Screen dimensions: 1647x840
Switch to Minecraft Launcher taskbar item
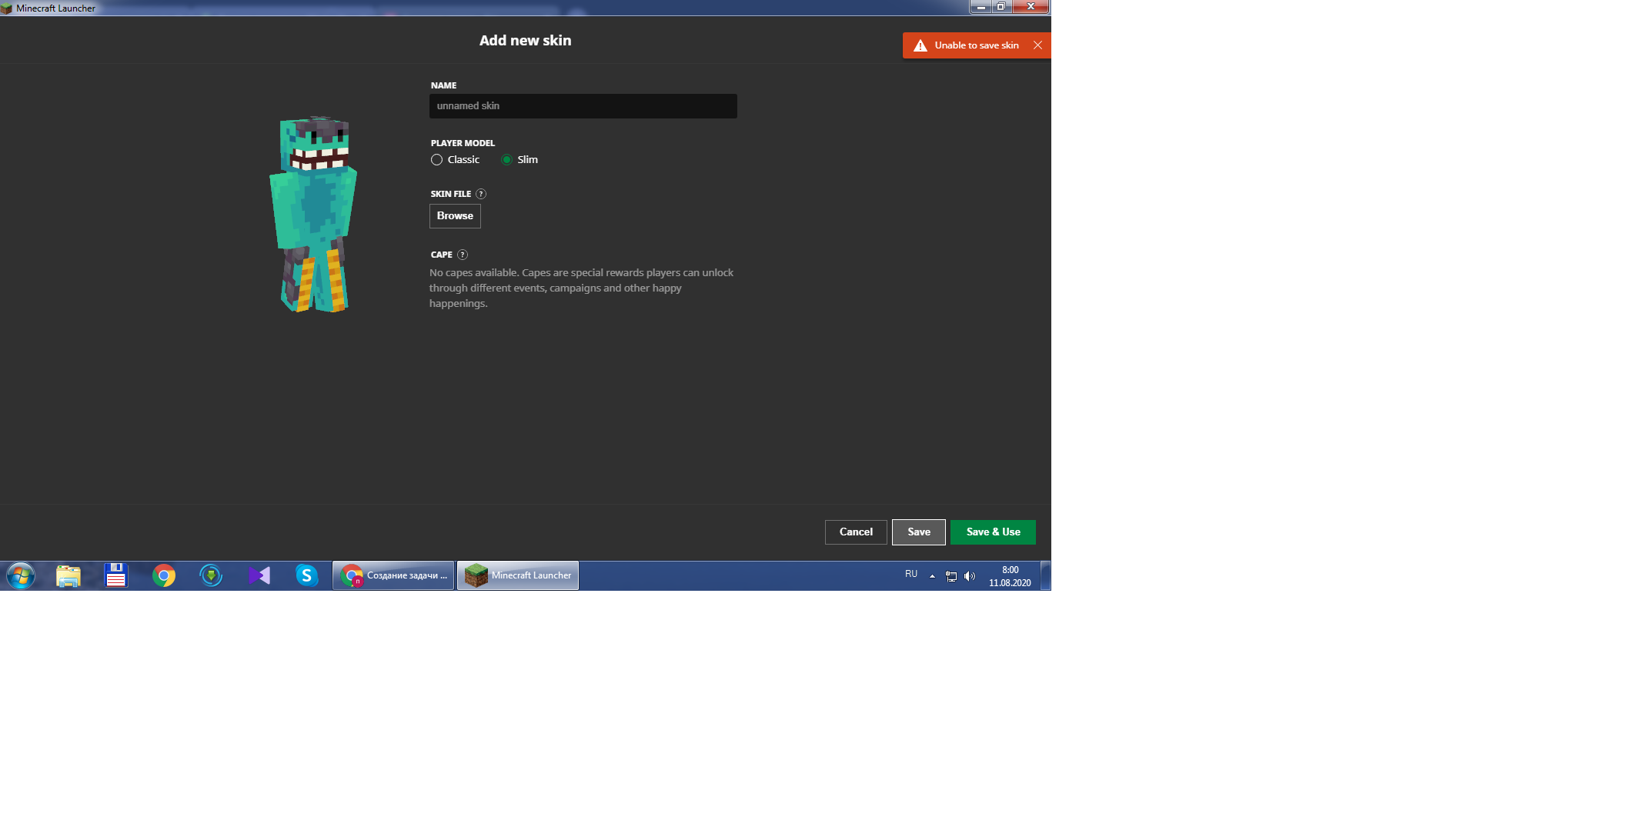(x=518, y=575)
